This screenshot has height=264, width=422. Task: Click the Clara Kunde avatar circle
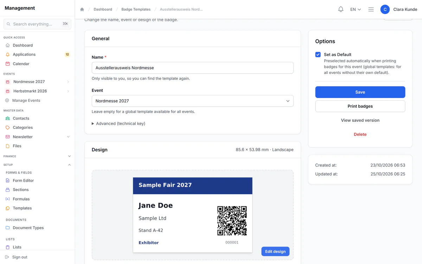[385, 10]
